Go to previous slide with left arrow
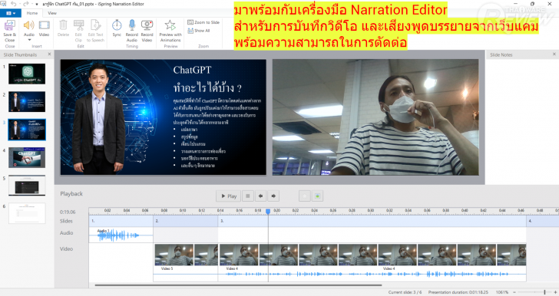559x296 pixels. coord(260,196)
